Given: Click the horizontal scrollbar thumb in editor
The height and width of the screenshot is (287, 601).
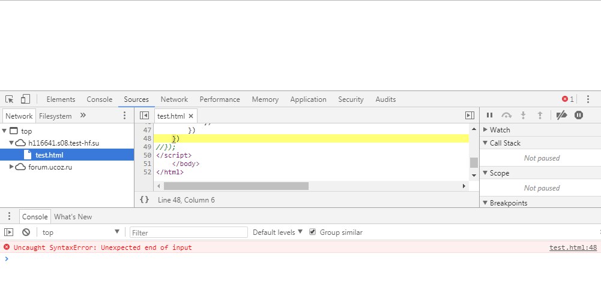Looking at the screenshot, I should [x=236, y=186].
